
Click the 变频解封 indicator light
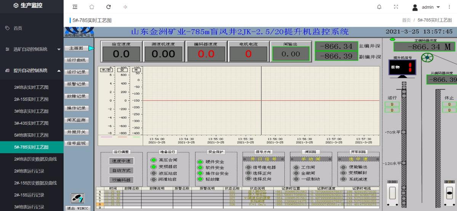click(343, 173)
